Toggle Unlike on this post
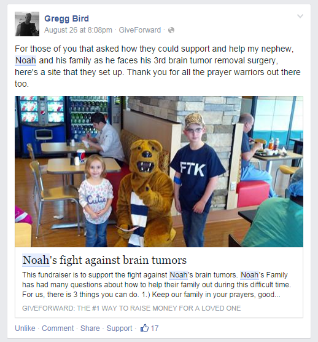Screen dimensions: 318x342 [x=25, y=328]
